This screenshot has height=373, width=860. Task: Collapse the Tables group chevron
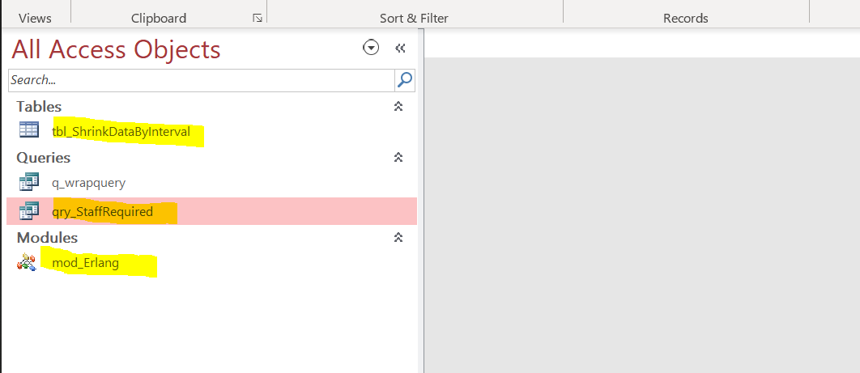[398, 107]
